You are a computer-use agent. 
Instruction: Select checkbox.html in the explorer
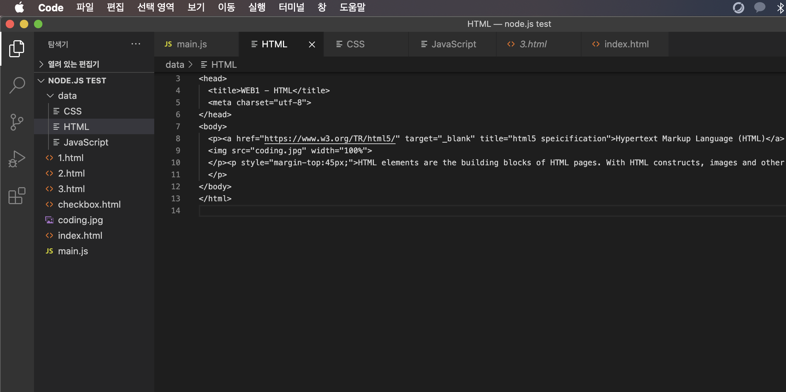[x=89, y=204]
